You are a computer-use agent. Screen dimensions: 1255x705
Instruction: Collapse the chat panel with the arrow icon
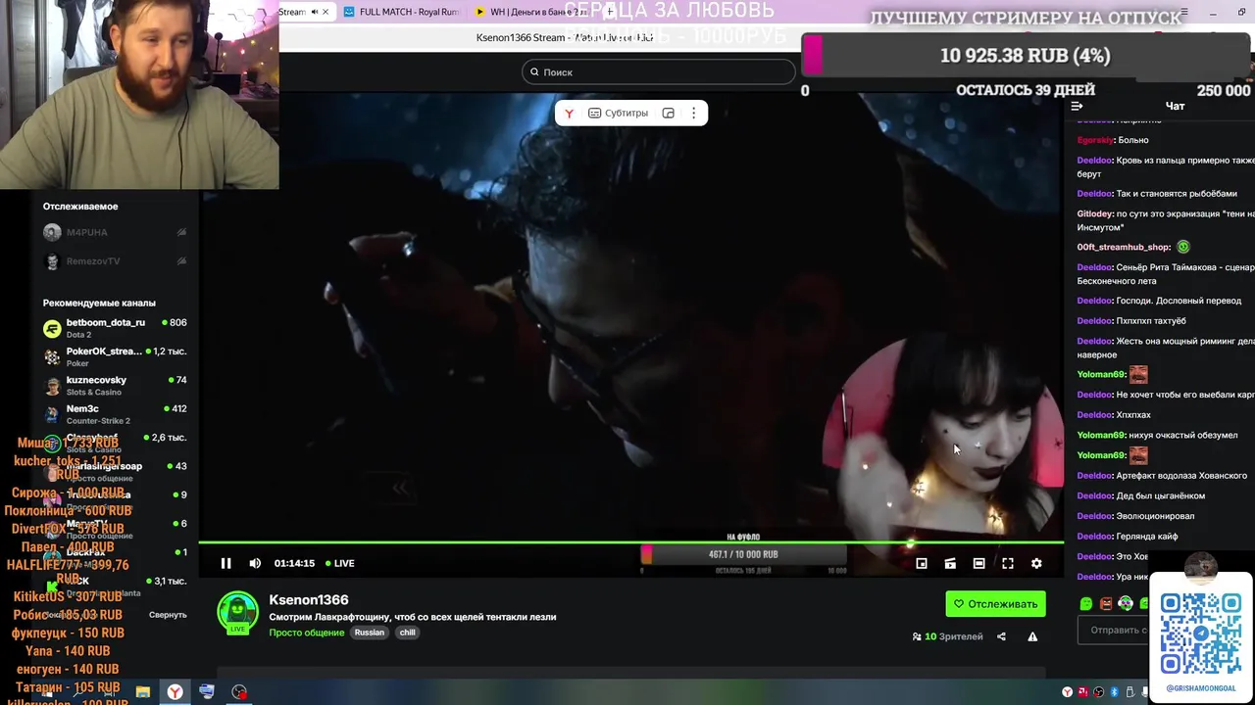1078,106
